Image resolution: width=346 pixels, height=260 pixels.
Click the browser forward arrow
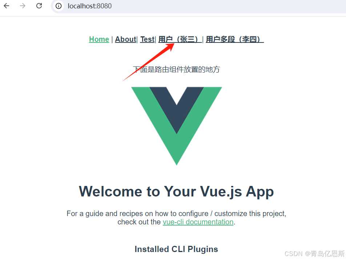(23, 6)
